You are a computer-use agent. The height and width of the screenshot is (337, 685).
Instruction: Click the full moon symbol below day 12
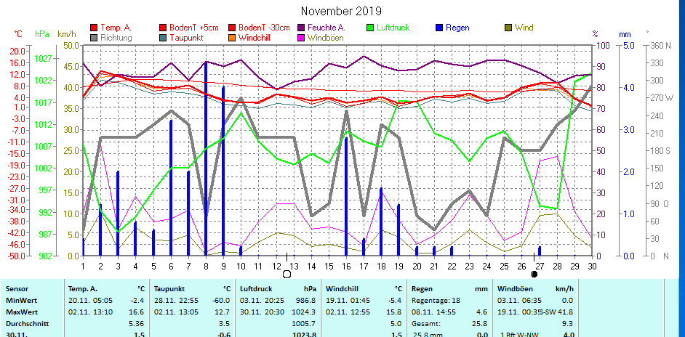[x=287, y=274]
